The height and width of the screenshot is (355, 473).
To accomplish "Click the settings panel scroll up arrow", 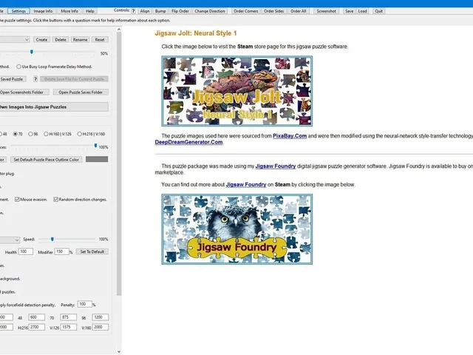I will [119, 30].
